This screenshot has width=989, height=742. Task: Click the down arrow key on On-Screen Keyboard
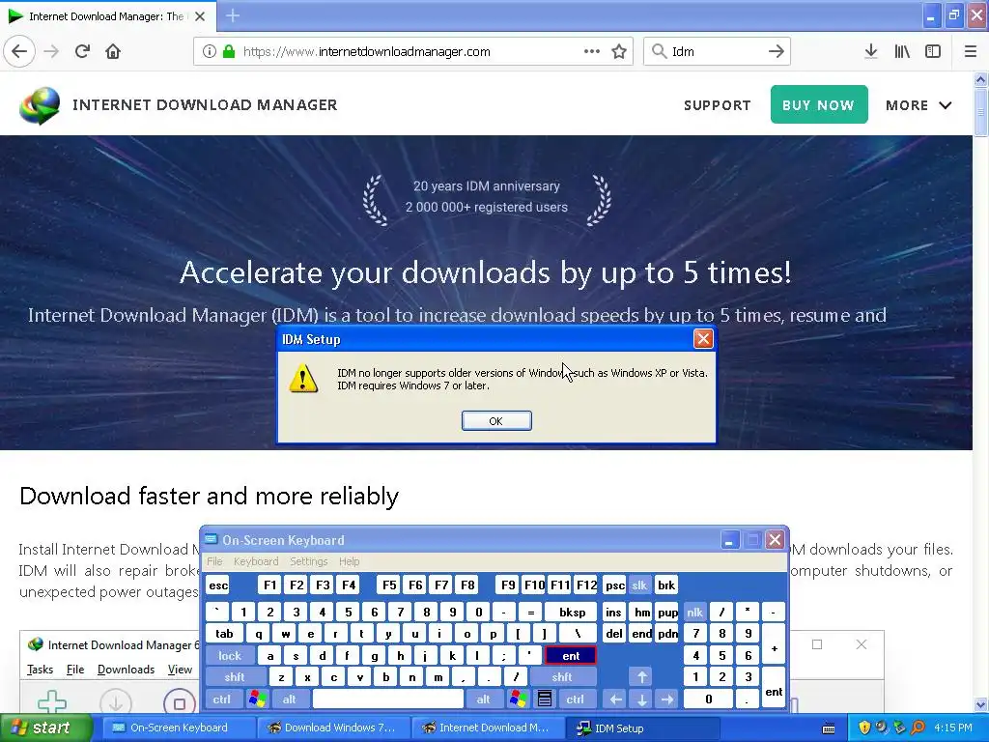642,699
